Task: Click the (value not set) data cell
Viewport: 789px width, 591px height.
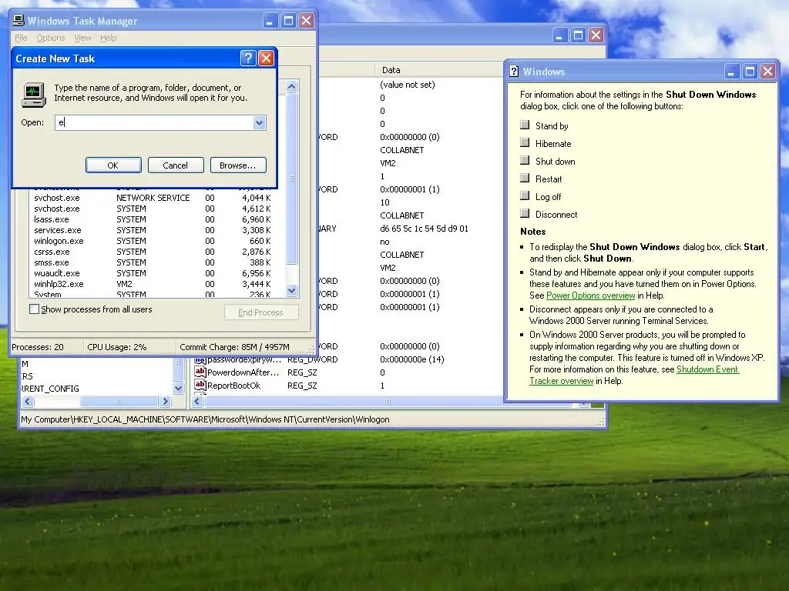Action: [x=408, y=85]
